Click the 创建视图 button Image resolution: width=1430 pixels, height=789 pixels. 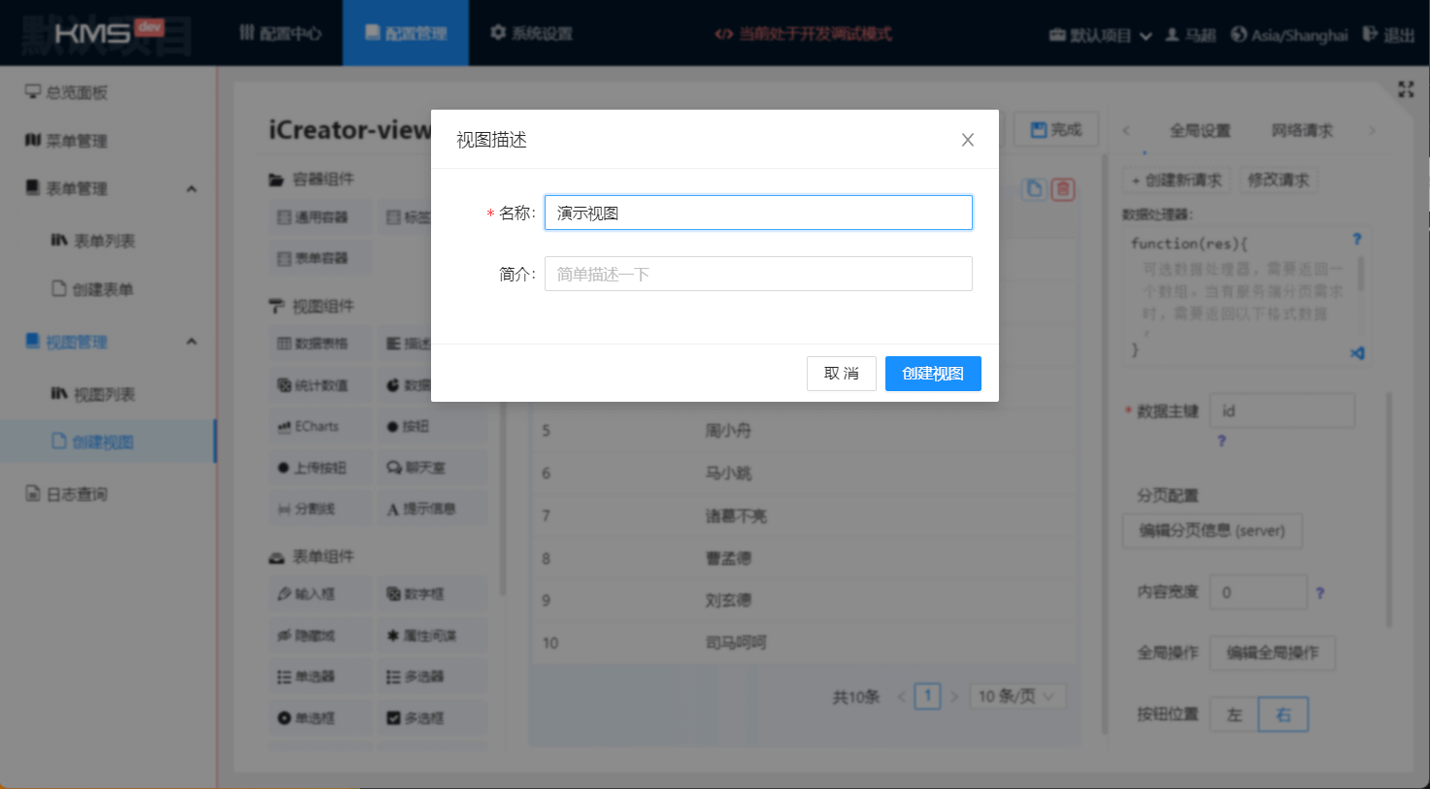(932, 374)
